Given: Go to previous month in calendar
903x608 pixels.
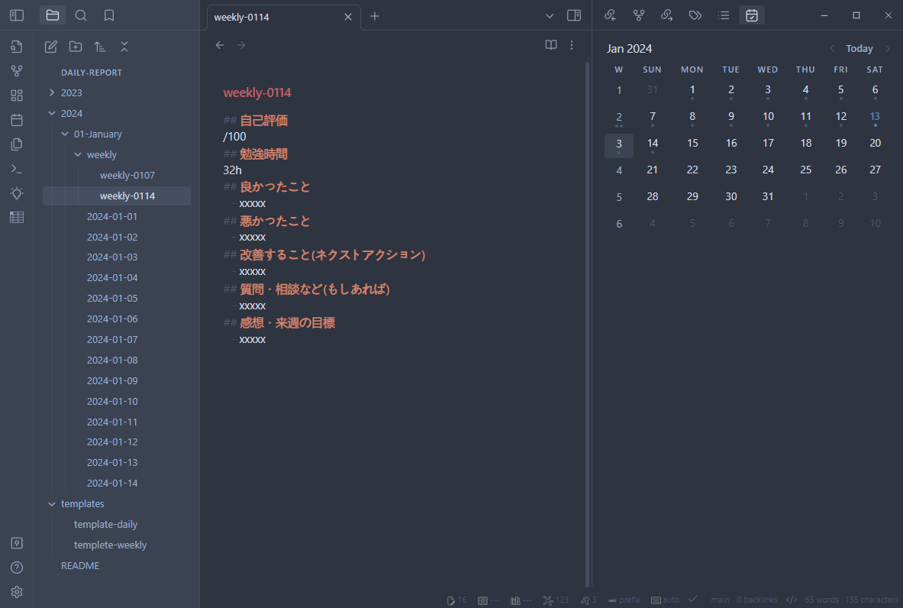Looking at the screenshot, I should [832, 48].
